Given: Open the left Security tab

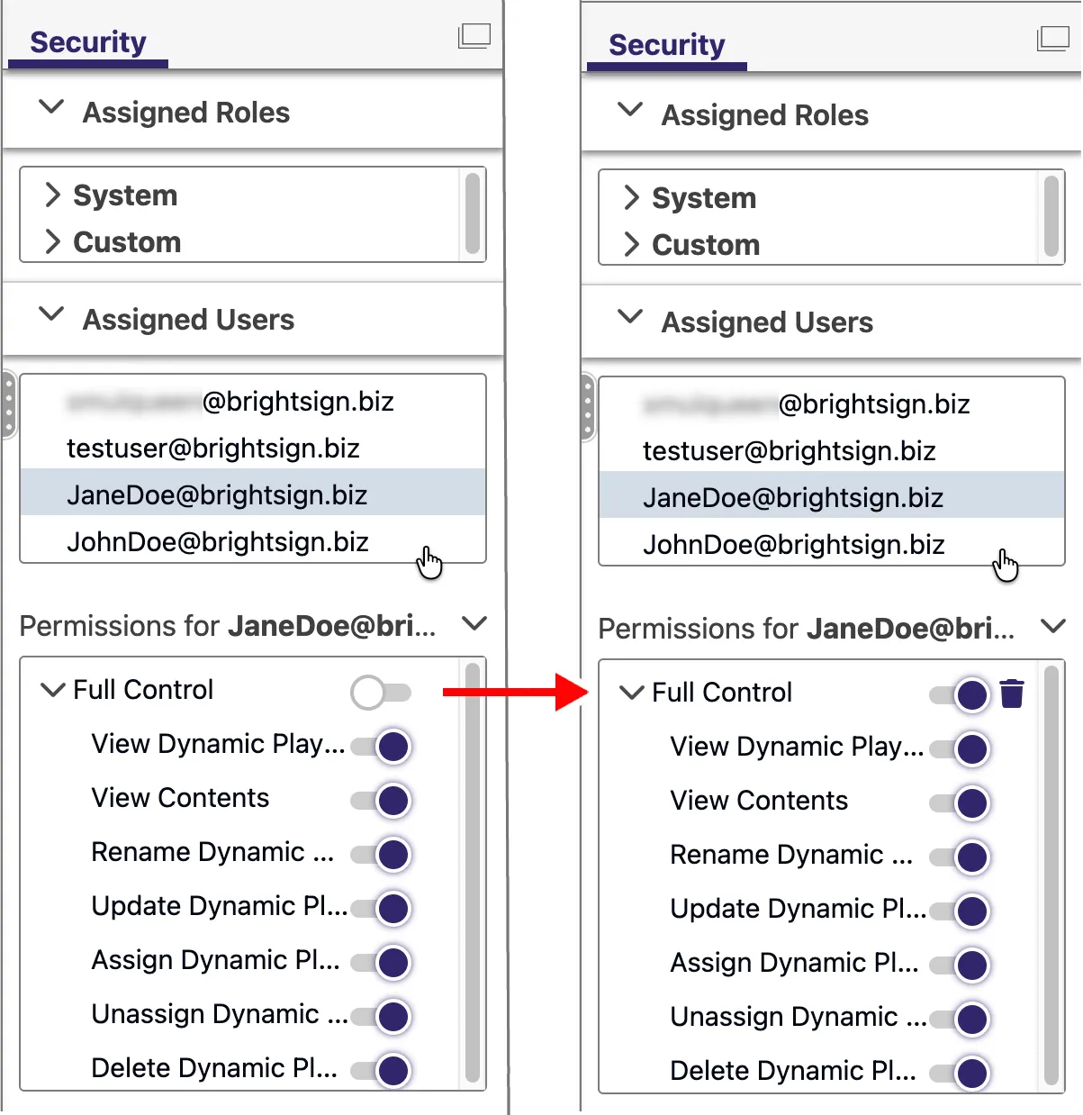Looking at the screenshot, I should pos(88,42).
